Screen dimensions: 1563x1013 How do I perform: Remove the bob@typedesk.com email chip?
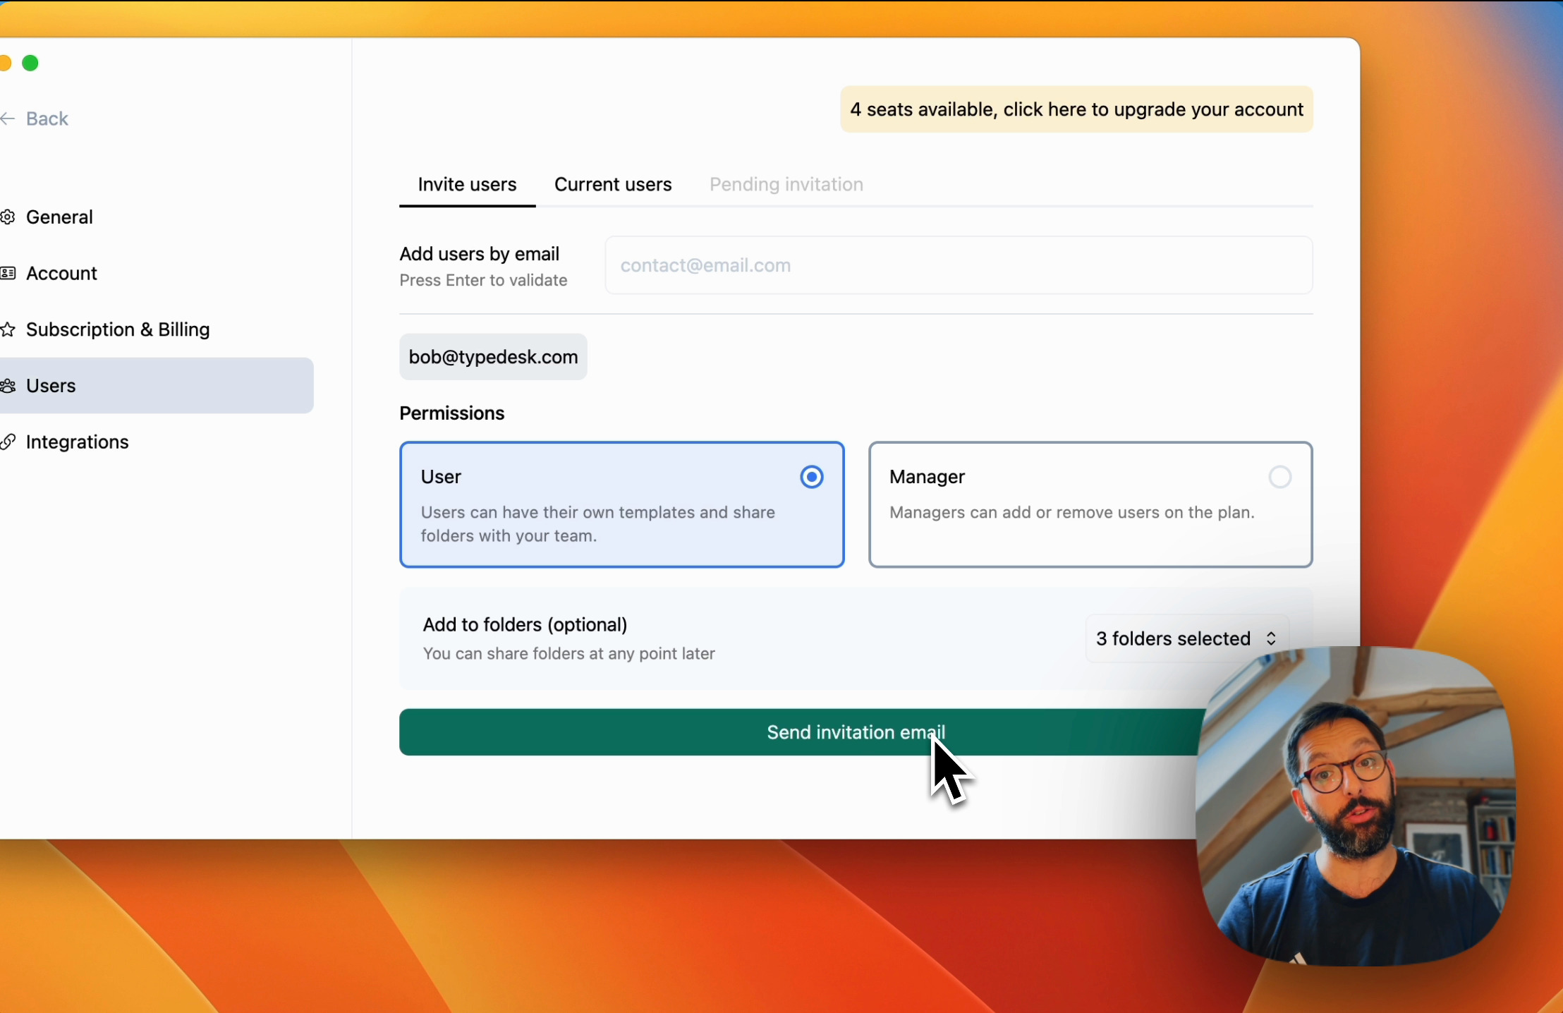tap(492, 357)
